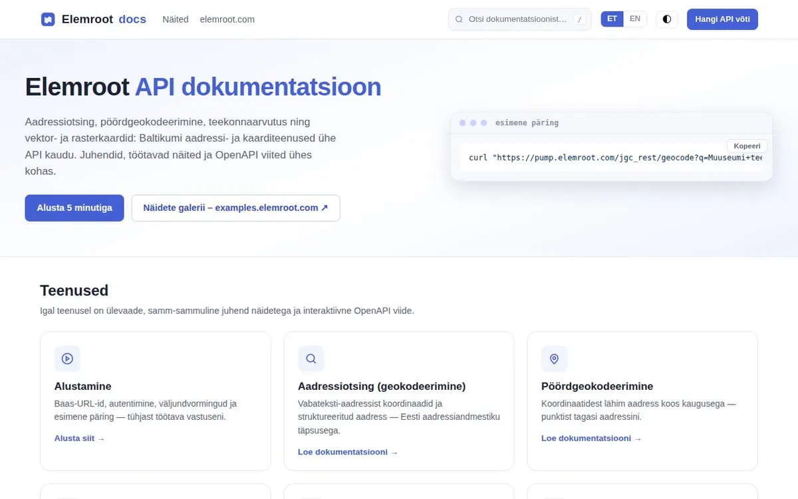Image resolution: width=798 pixels, height=499 pixels.
Task: Switch language to EN
Action: pos(635,19)
